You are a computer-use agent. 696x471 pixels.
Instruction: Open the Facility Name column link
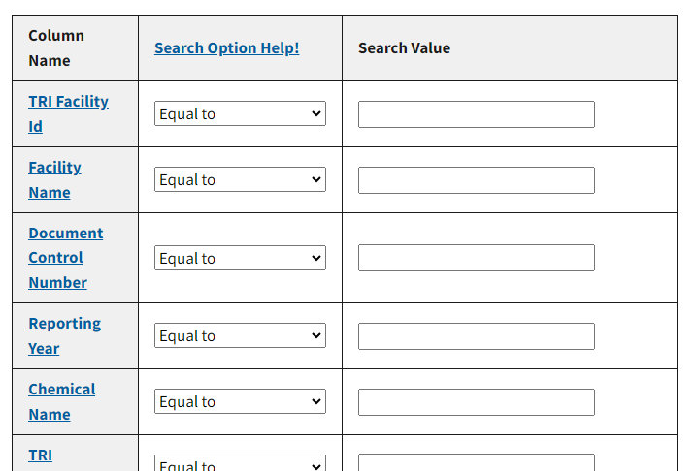pyautogui.click(x=54, y=168)
